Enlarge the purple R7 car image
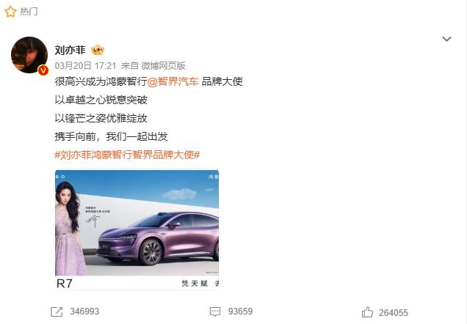This screenshot has width=467, height=324. pyautogui.click(x=137, y=223)
